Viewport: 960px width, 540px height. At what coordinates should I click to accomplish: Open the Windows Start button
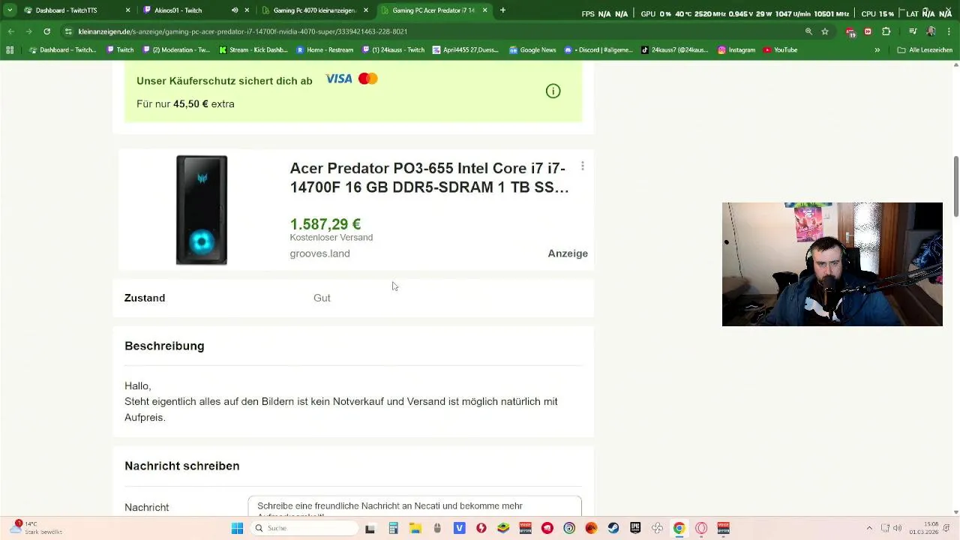coord(237,529)
